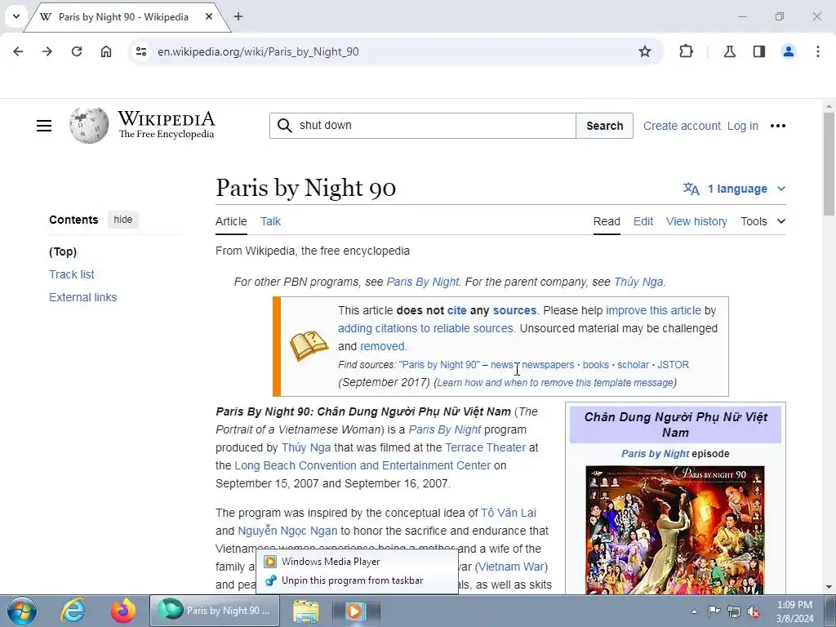This screenshot has height=627, width=836.
Task: Open the browser home page
Action: coord(106,51)
